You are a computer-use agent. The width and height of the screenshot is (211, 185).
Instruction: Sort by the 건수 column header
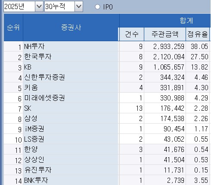point(132,34)
